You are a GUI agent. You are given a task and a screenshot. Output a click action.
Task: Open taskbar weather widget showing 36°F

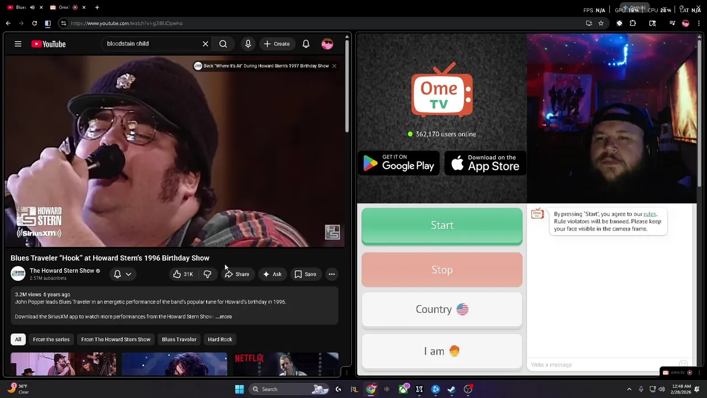19,389
